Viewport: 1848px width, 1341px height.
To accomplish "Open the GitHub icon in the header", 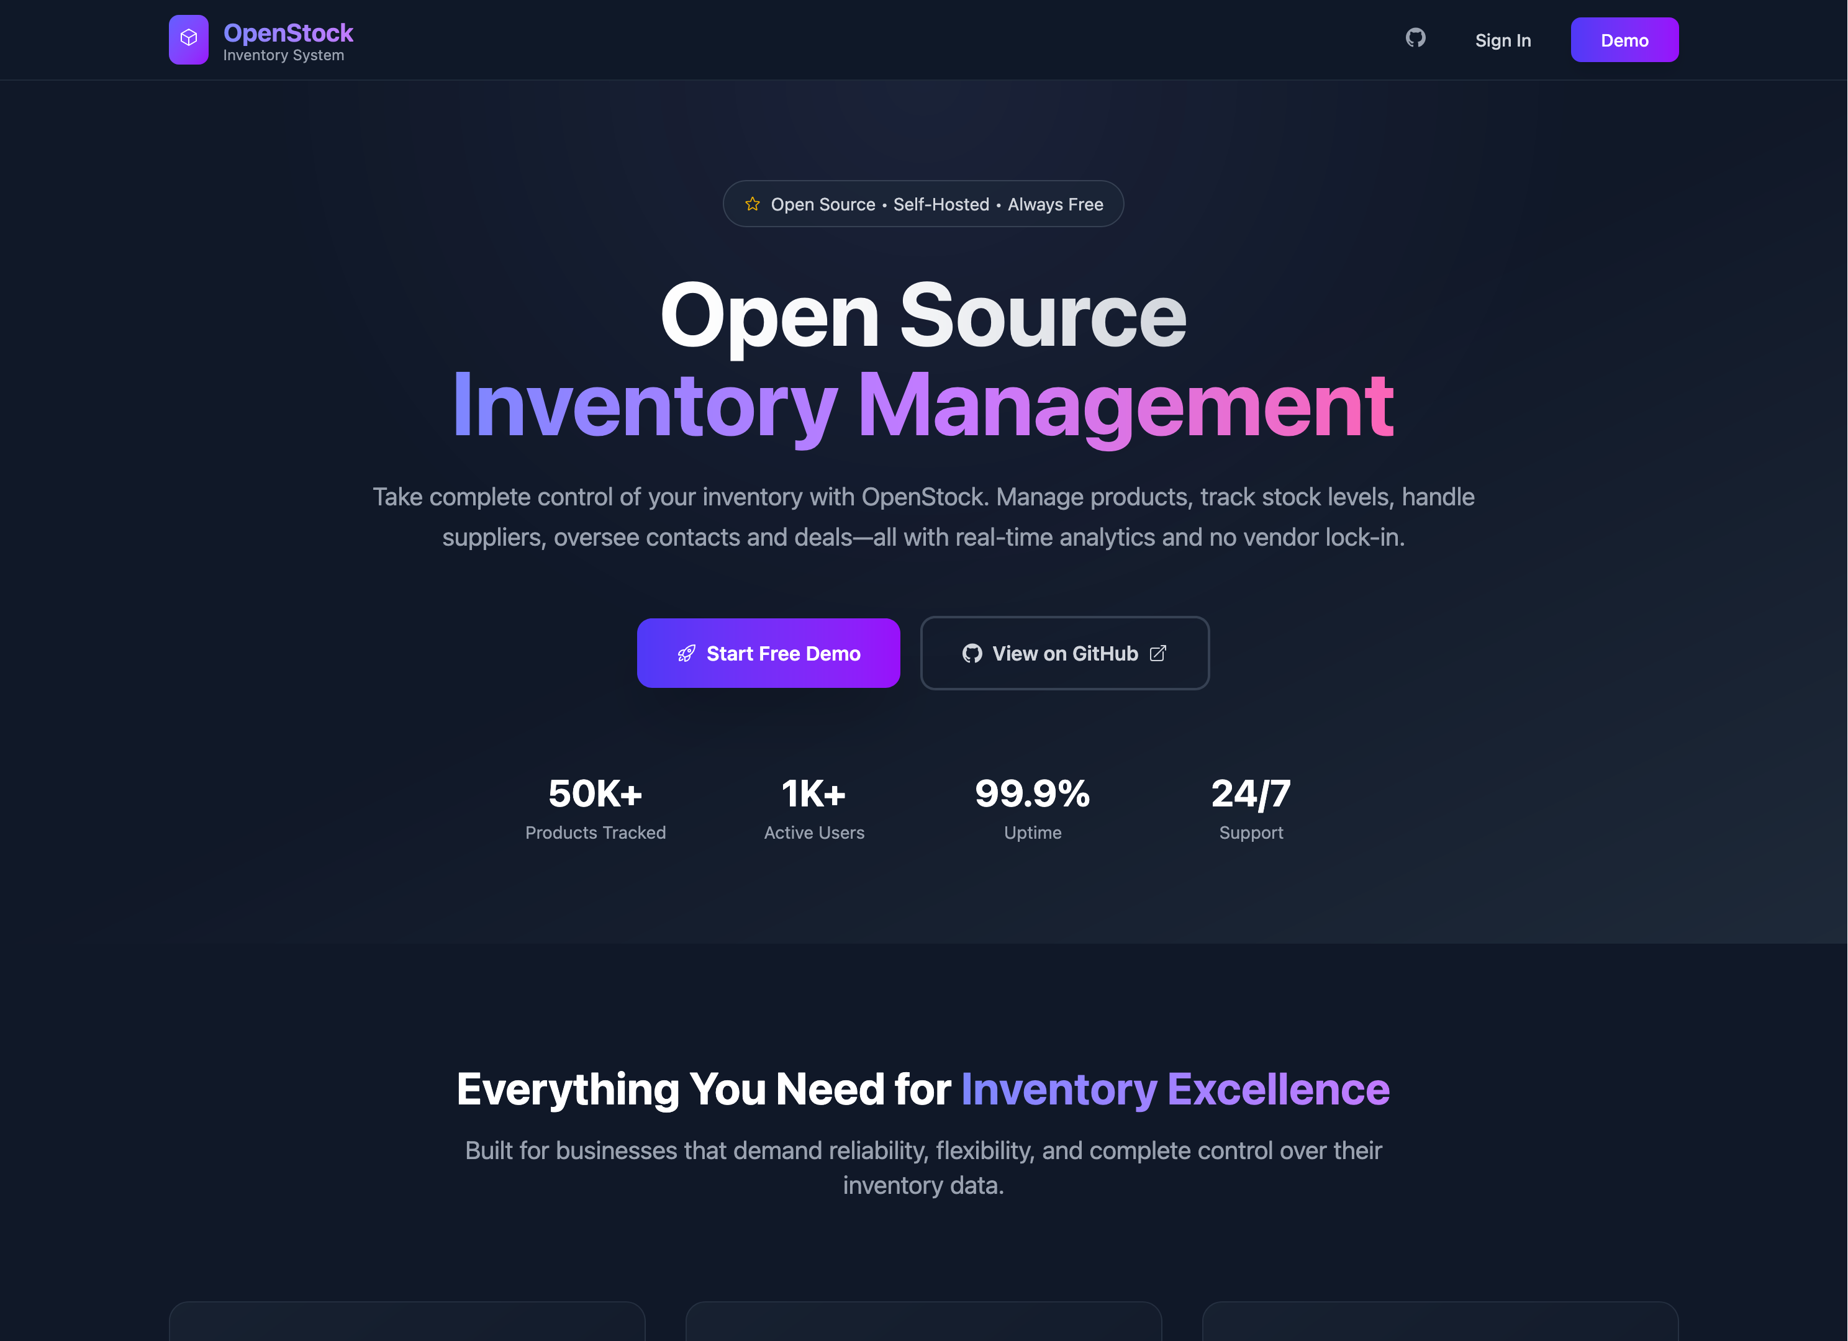I will [1415, 38].
